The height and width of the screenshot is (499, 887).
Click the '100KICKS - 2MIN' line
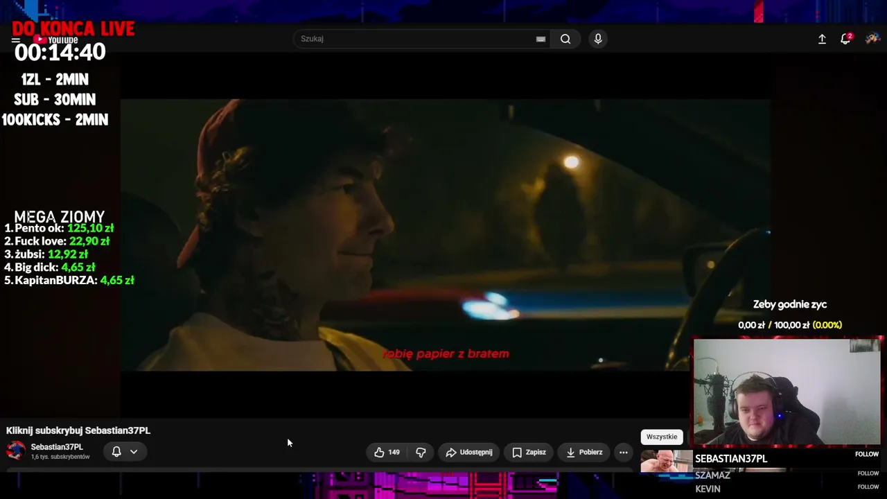(x=55, y=120)
